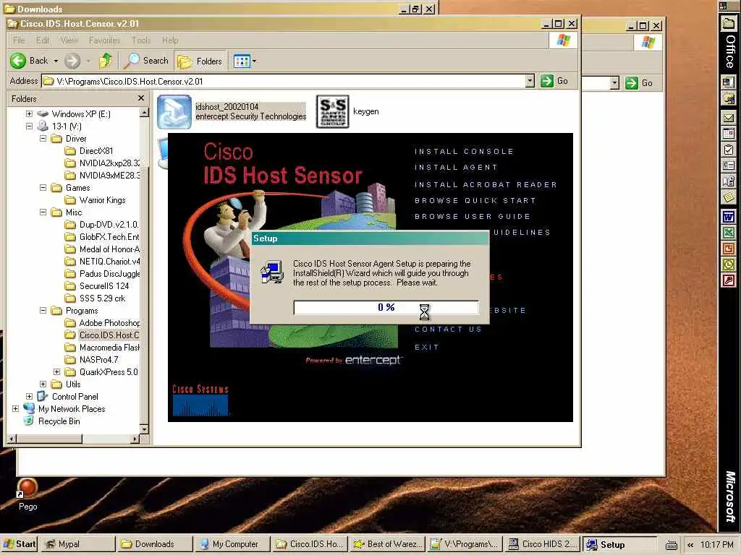Click CONTACT US in launcher
Viewport: 741px width, 555px height.
(x=448, y=329)
